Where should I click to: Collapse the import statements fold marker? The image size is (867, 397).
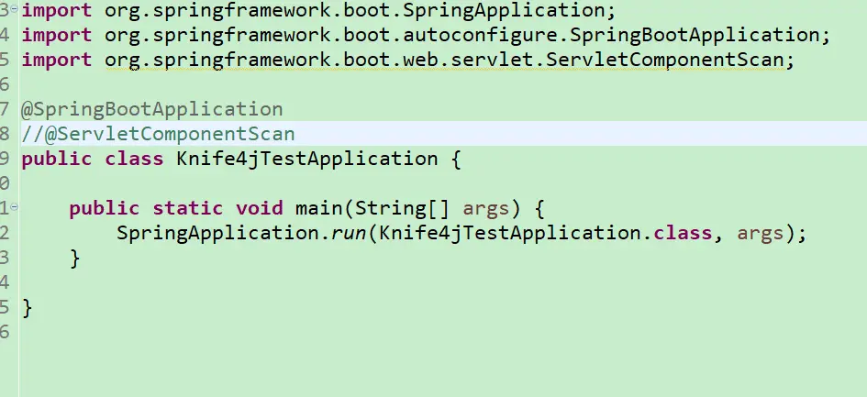pos(13,10)
